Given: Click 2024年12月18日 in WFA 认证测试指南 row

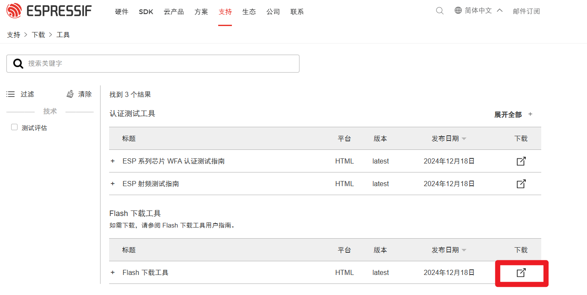Looking at the screenshot, I should 449,161.
